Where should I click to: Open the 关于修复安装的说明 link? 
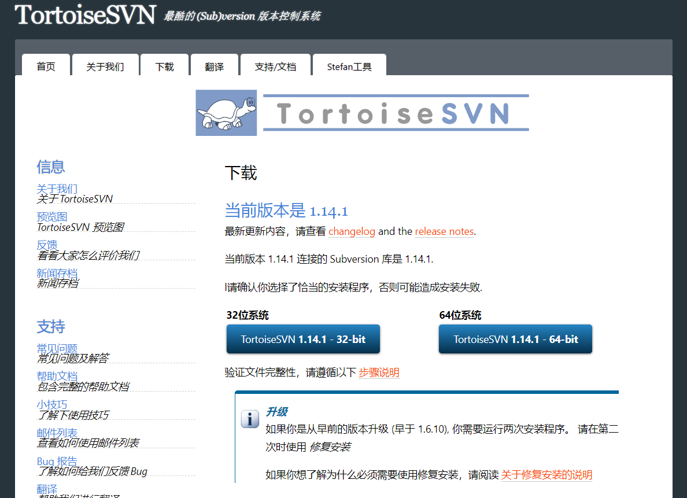pos(546,474)
